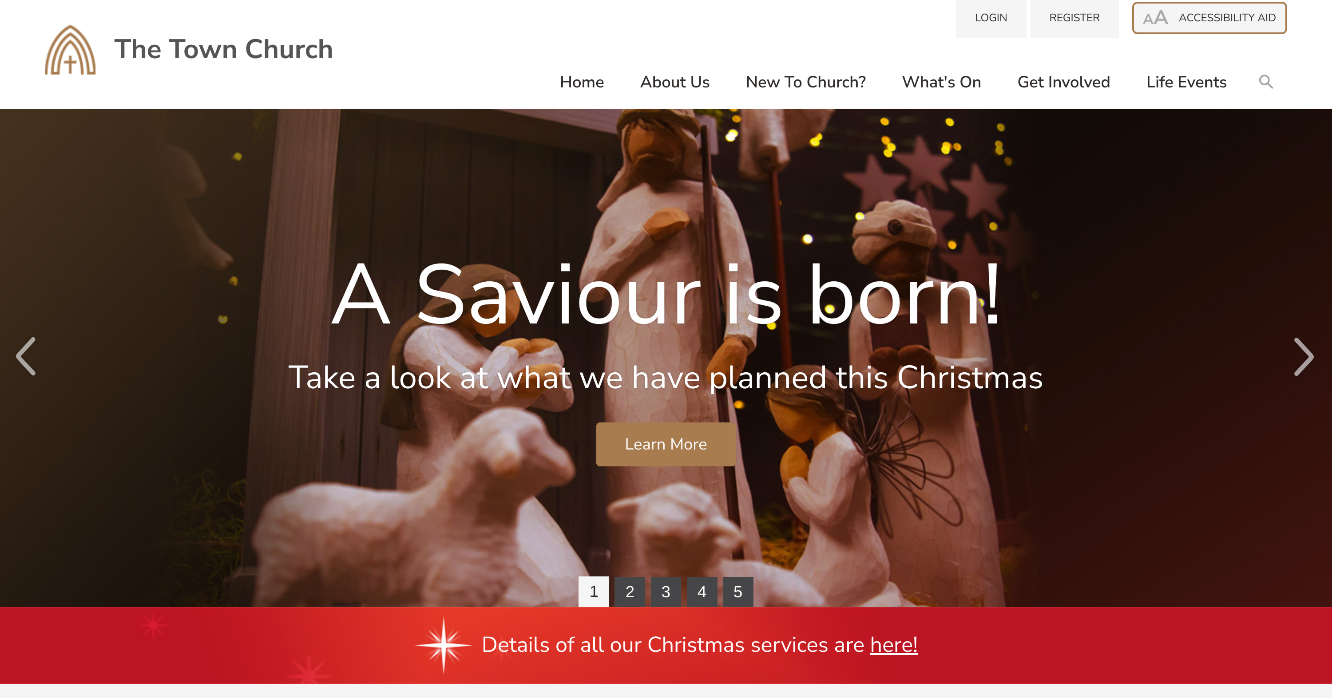
Task: Select slide 1 indicator
Action: click(x=594, y=592)
